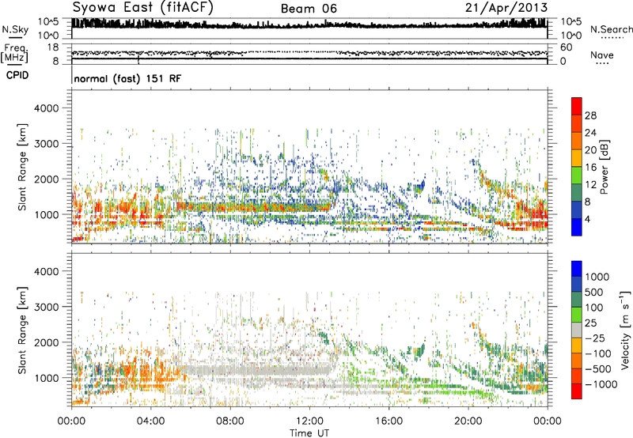Select the "CPID" row label

coord(17,75)
